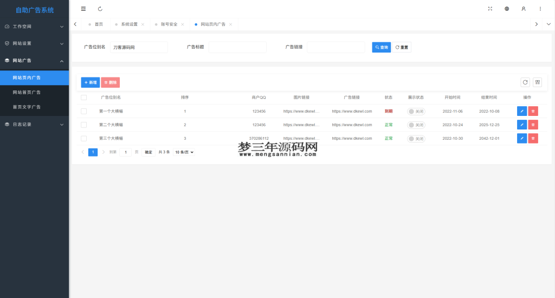Delete the 第一个大横幅 row
The width and height of the screenshot is (555, 298).
pos(533,111)
